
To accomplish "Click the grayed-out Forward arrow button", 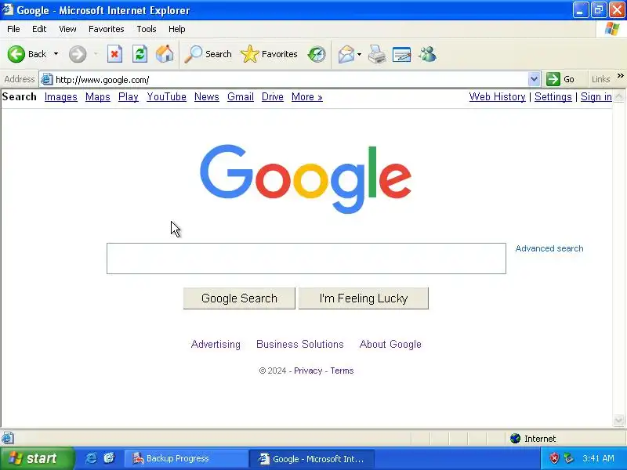I will (x=77, y=54).
